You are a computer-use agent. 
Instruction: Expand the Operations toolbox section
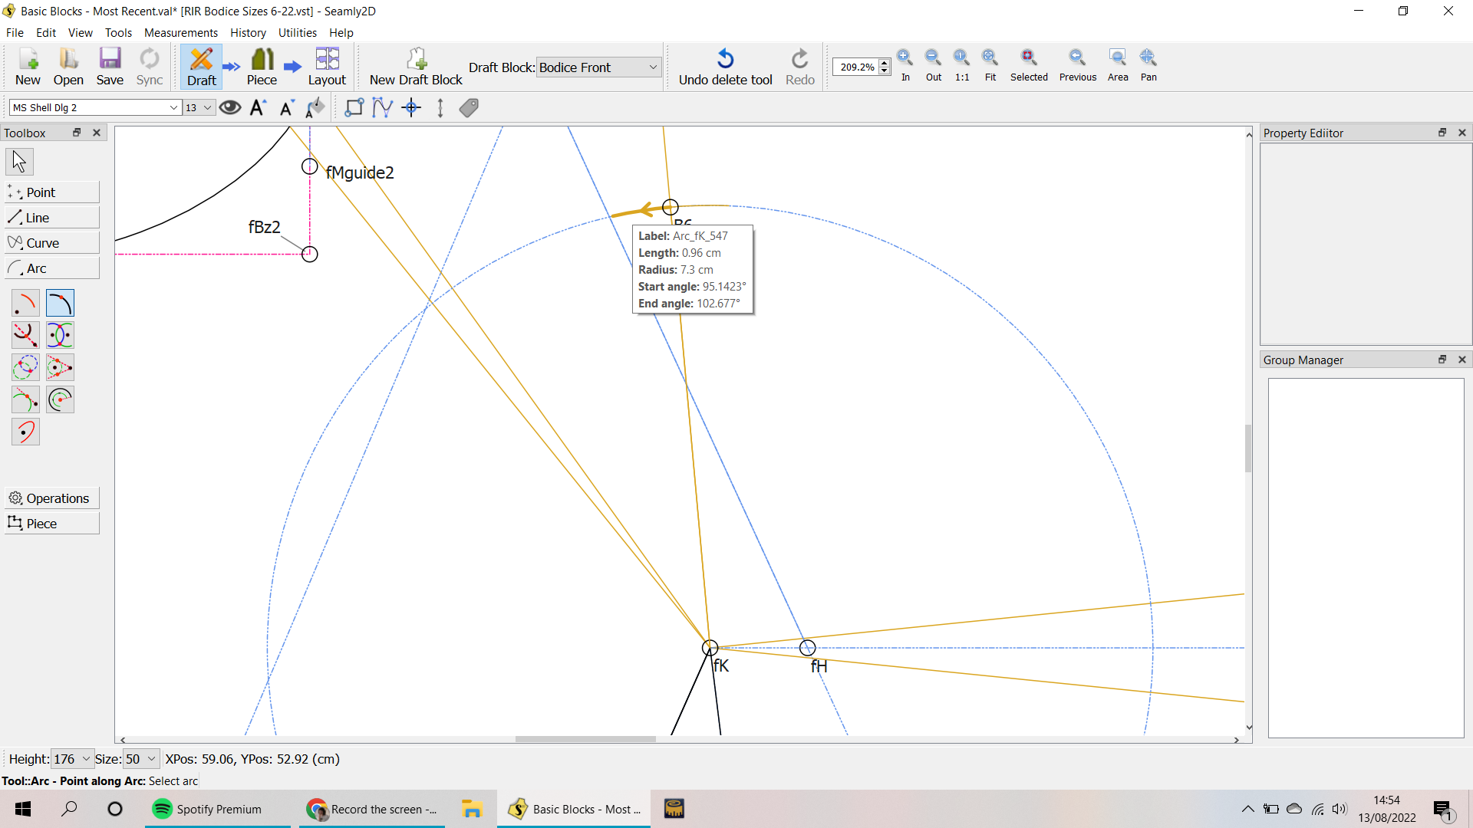tap(51, 498)
